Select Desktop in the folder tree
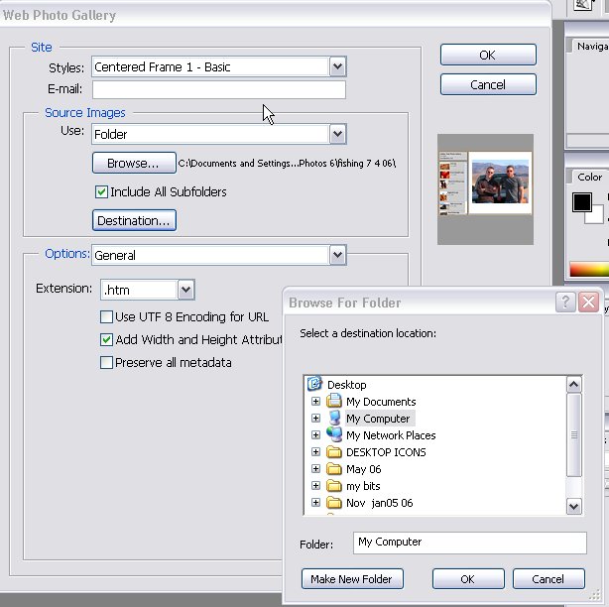Viewport: 609px width, 607px height. pyautogui.click(x=347, y=385)
